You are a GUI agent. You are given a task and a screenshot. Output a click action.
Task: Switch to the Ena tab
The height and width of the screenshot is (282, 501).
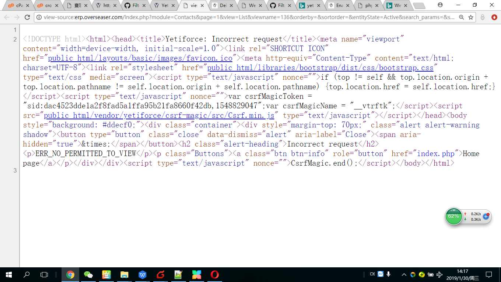[x=338, y=6]
